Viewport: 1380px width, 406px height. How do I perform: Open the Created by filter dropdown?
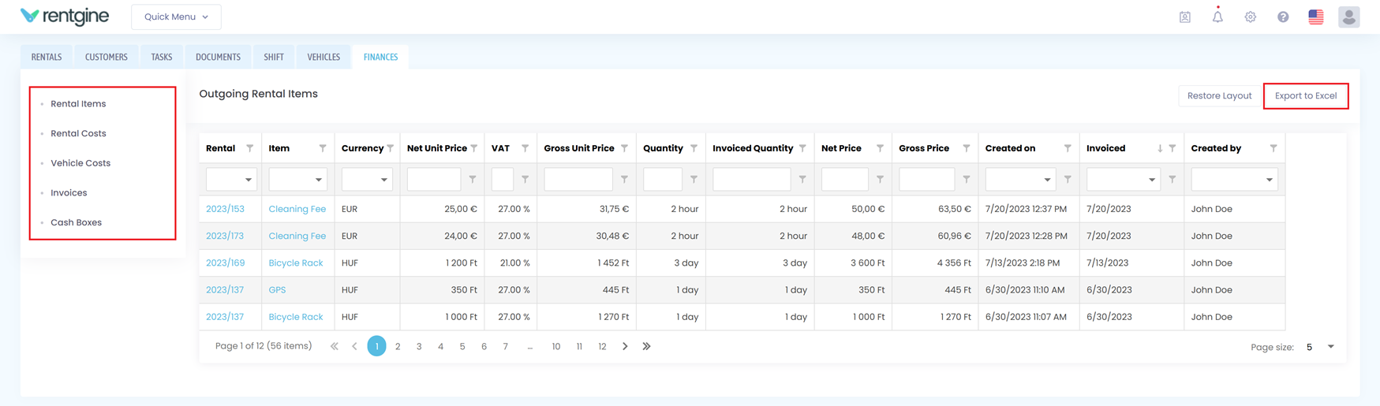pyautogui.click(x=1234, y=180)
